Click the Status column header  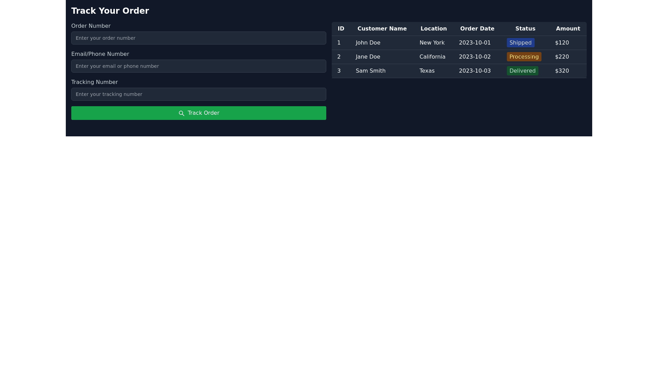[525, 29]
